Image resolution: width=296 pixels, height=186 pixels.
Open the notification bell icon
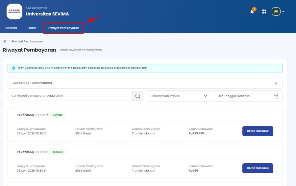[x=252, y=12]
